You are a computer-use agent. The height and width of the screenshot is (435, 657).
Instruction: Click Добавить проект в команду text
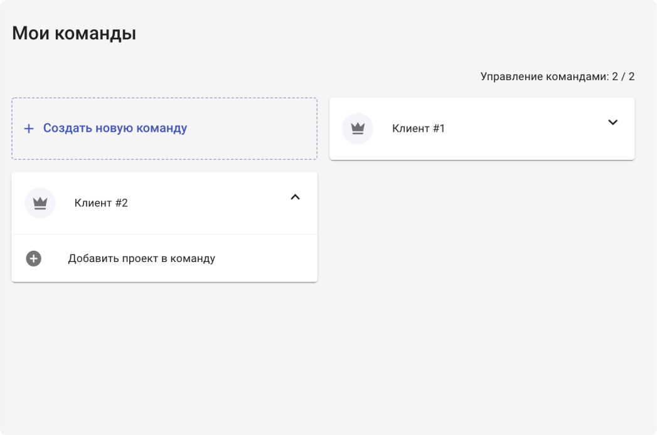(141, 258)
